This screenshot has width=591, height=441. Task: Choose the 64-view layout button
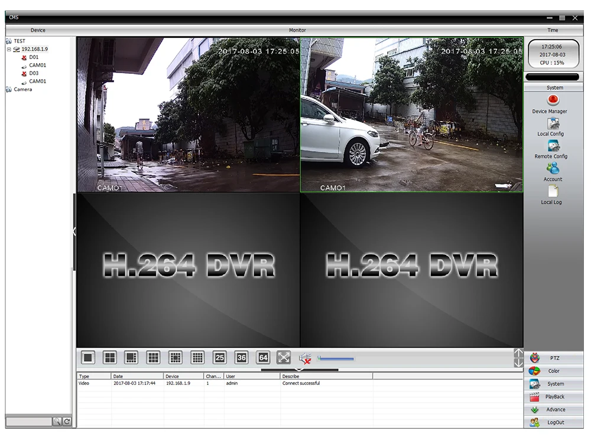coord(264,357)
